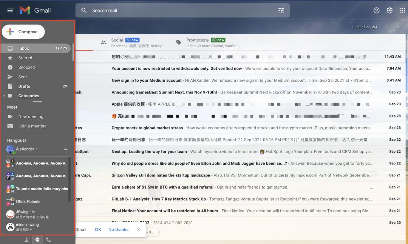The width and height of the screenshot is (408, 244).
Task: Click the 1–50 of 22,354 counter
Action: [x=364, y=27]
